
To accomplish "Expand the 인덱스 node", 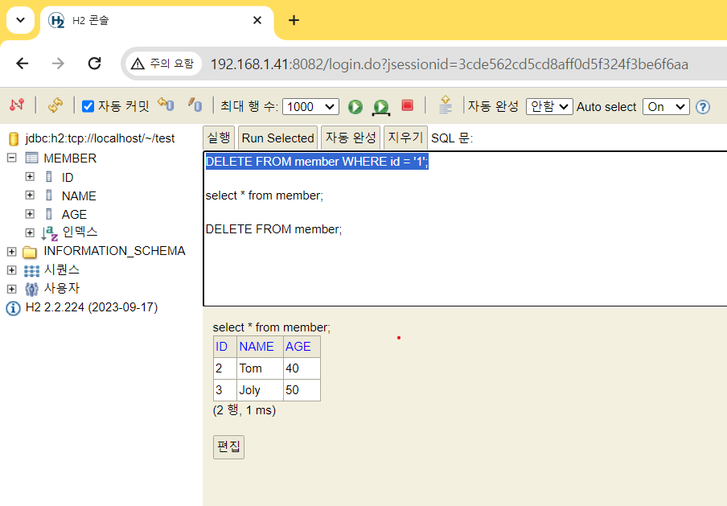I will 30,232.
